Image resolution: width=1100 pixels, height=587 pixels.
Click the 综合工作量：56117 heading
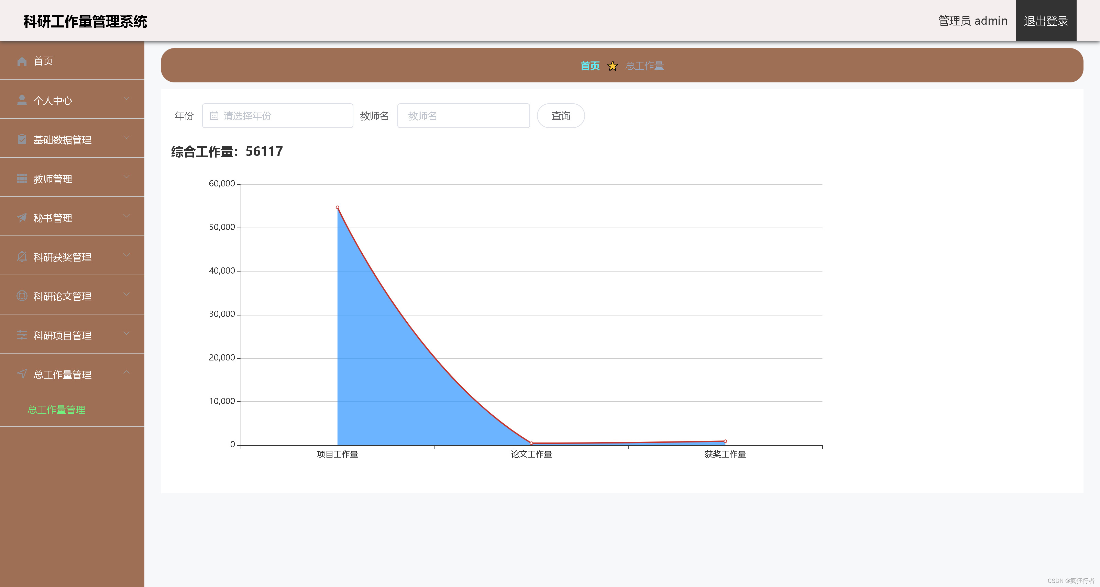(x=227, y=151)
